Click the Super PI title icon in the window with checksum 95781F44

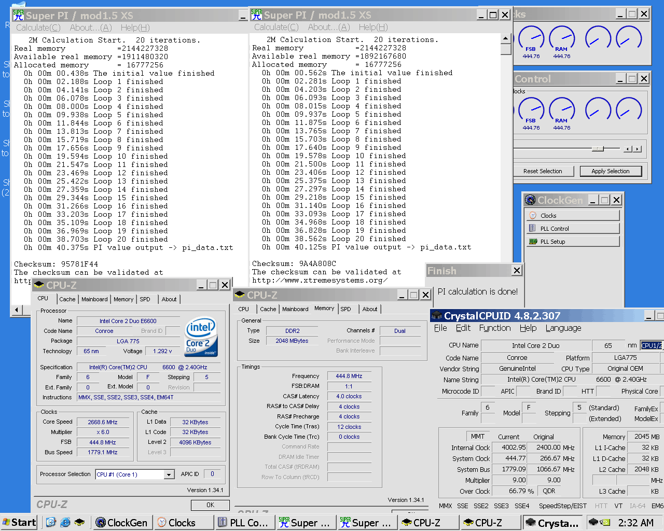[18, 15]
